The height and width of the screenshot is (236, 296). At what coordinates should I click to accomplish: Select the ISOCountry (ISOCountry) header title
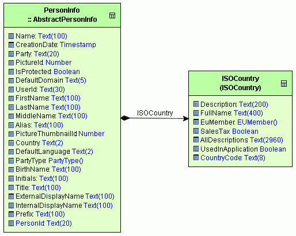(240, 83)
